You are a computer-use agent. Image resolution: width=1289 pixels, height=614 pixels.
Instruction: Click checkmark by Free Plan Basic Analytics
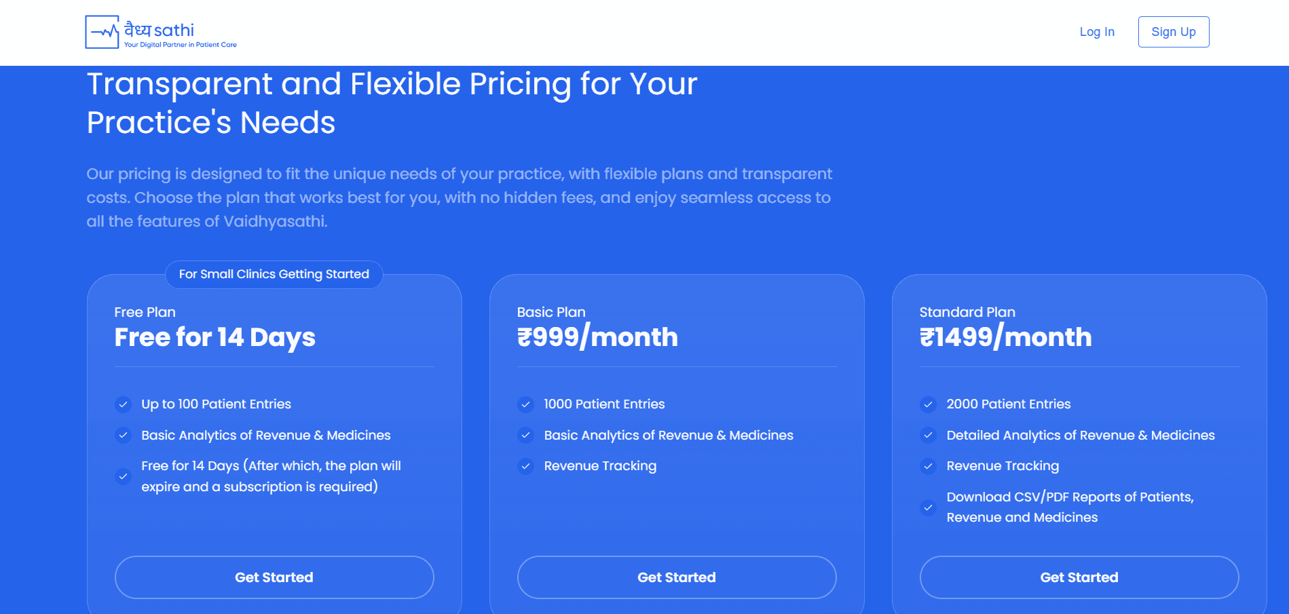(x=123, y=436)
